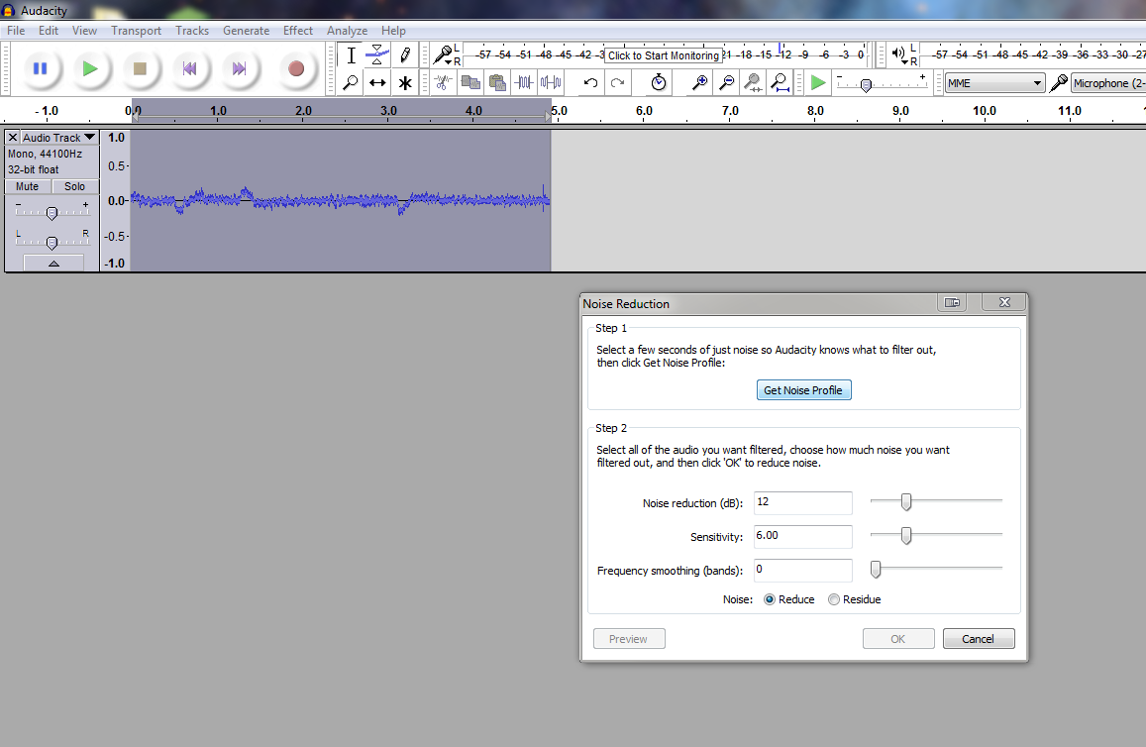Close the Audio Track with its X
Screen dimensions: 1146x747
pyautogui.click(x=13, y=138)
